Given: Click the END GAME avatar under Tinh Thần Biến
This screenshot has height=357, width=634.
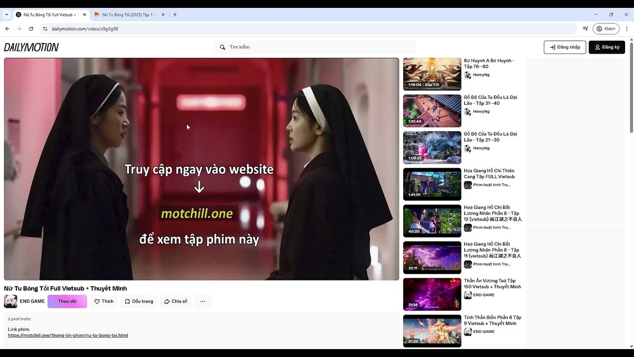Looking at the screenshot, I should coord(468,332).
